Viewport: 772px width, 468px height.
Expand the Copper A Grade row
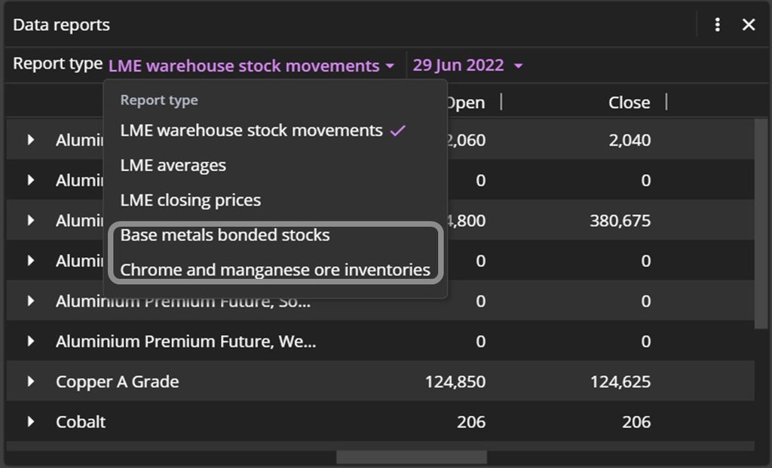30,381
